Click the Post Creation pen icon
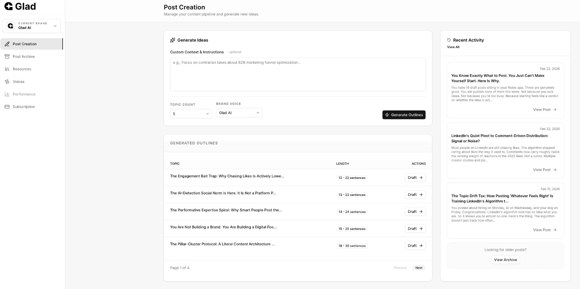The image size is (580, 289). coord(7,44)
